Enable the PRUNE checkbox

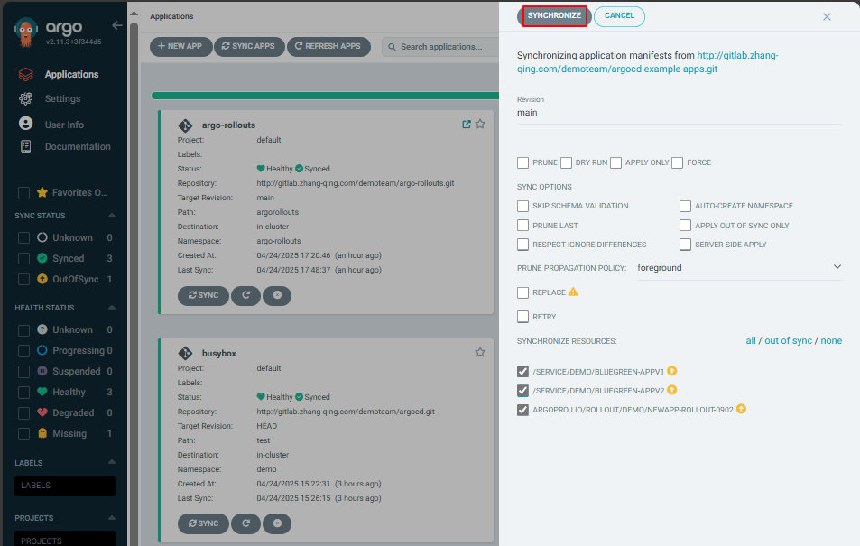tap(522, 163)
